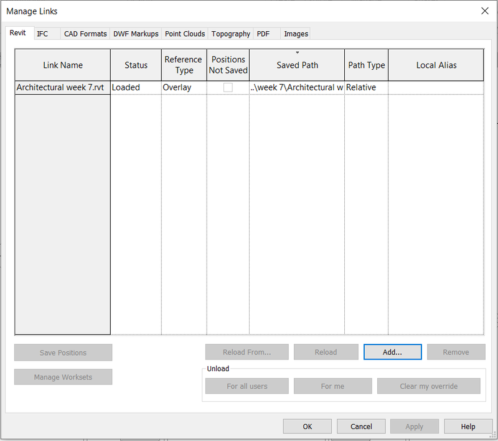This screenshot has height=441, width=498.
Task: Switch to the Images tab
Action: coord(296,34)
